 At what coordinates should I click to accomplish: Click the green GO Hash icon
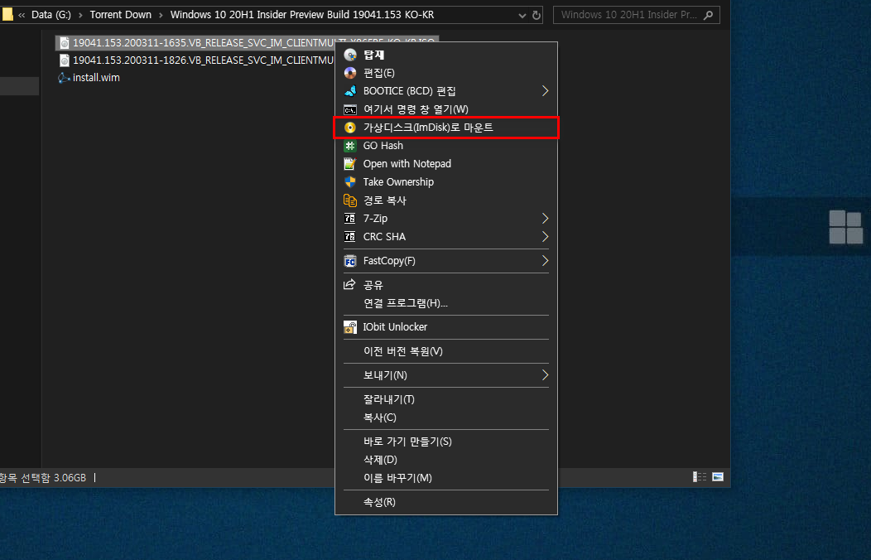point(350,146)
